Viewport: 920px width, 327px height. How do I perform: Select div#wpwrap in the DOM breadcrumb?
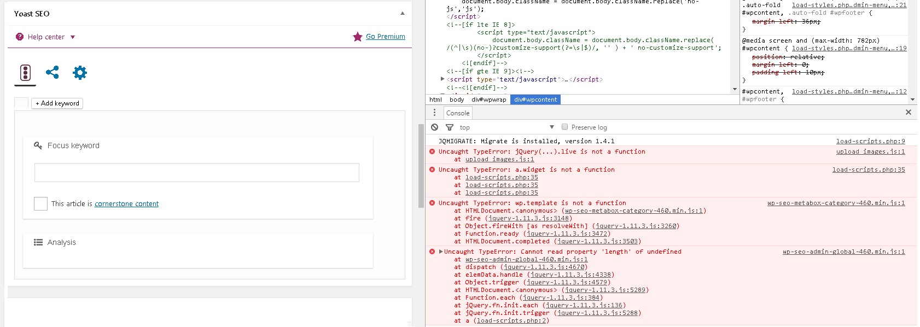pyautogui.click(x=489, y=100)
